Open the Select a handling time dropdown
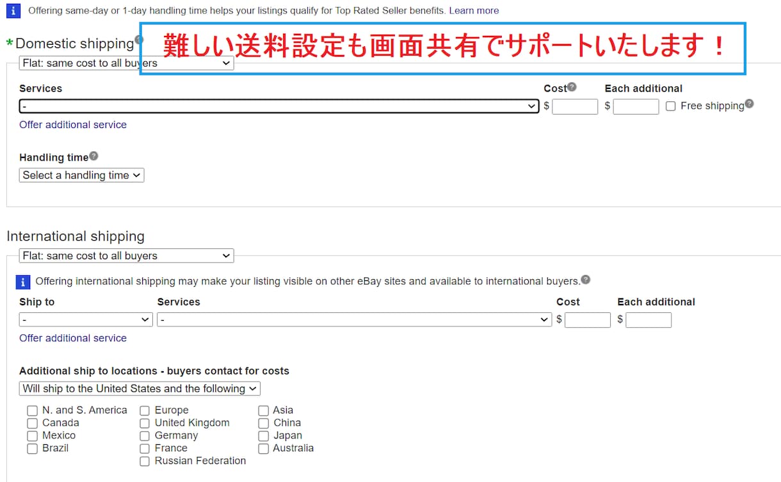The height and width of the screenshot is (482, 781). pyautogui.click(x=81, y=175)
